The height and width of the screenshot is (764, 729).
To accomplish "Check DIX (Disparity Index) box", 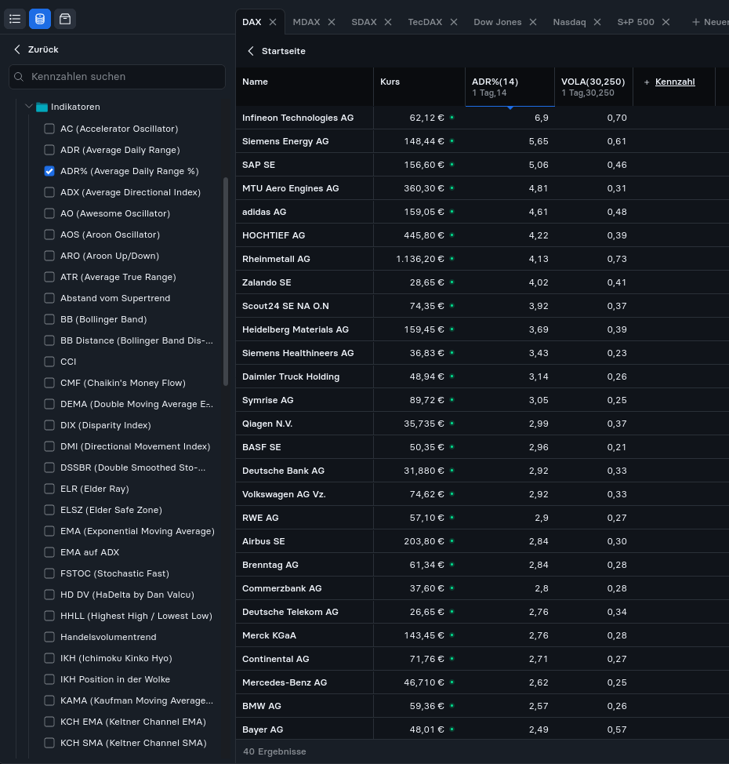I will click(49, 425).
